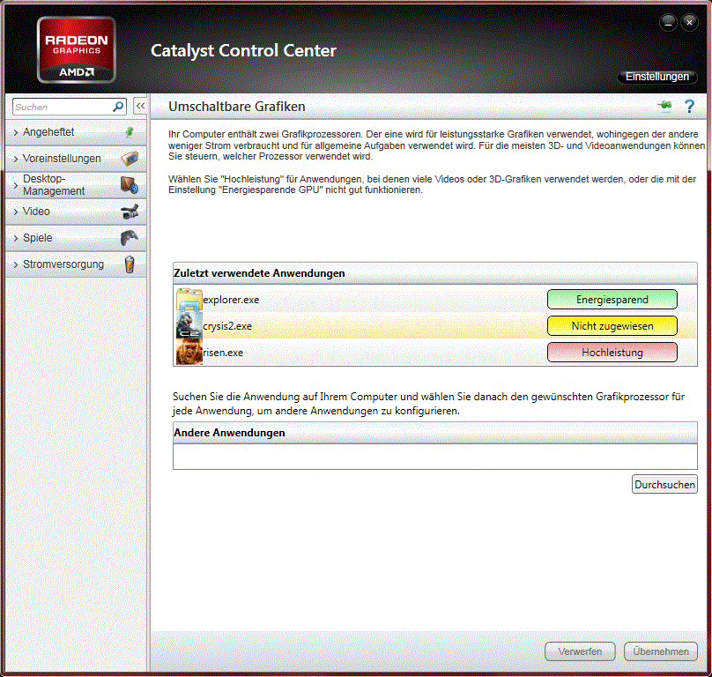This screenshot has width=712, height=677.
Task: Open the Video menu item
Action: point(76,212)
